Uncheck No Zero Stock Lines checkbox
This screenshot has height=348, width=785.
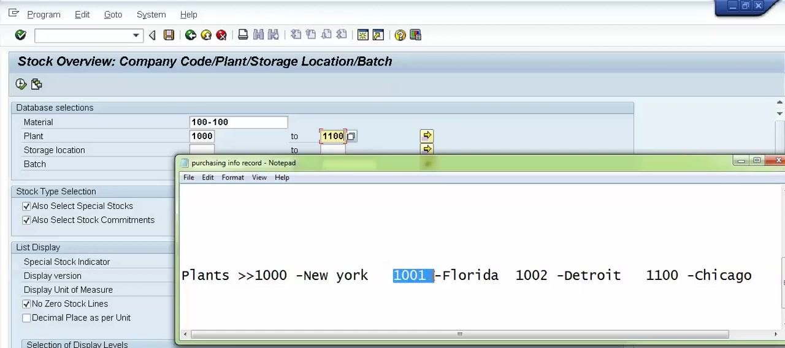tap(26, 304)
